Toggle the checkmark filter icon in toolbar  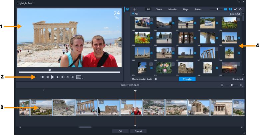(235, 9)
